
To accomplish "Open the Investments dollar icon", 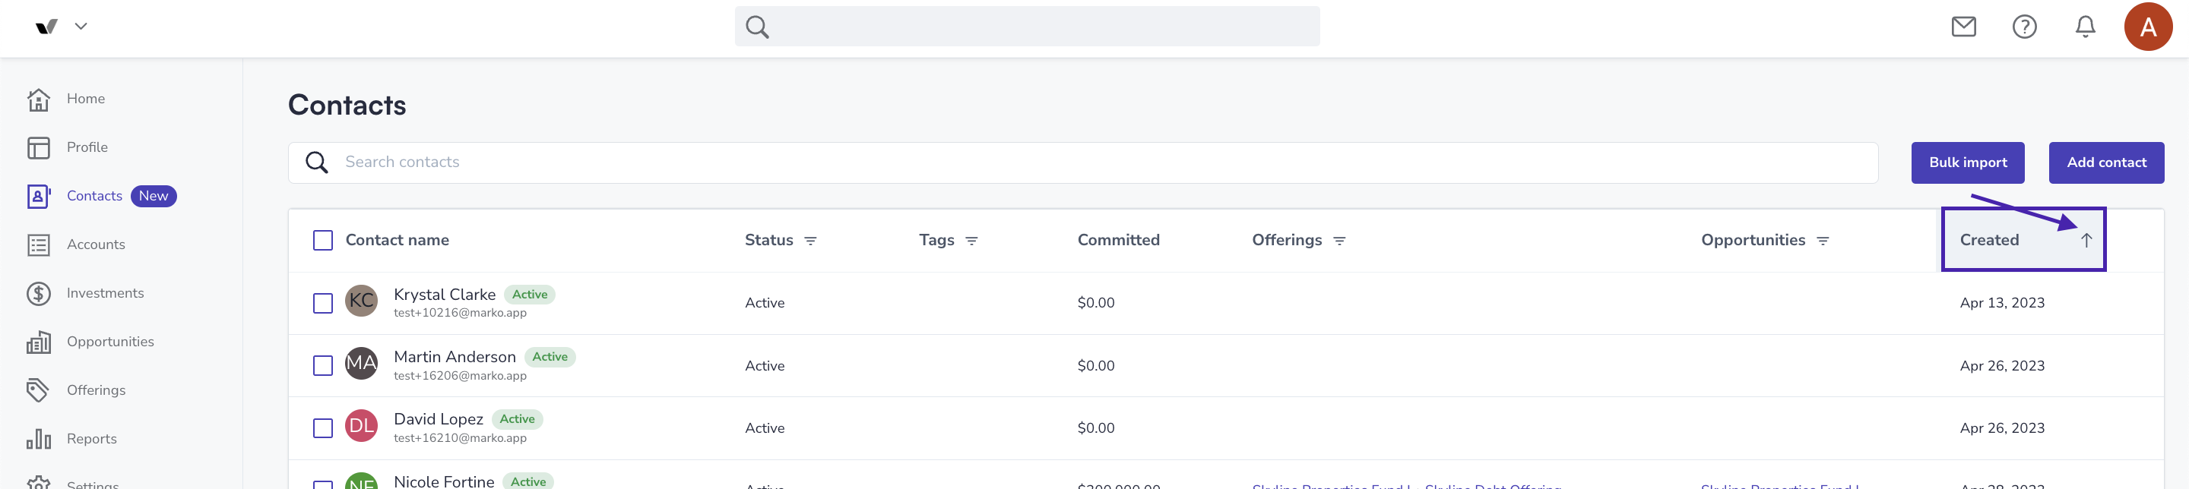I will pos(38,294).
